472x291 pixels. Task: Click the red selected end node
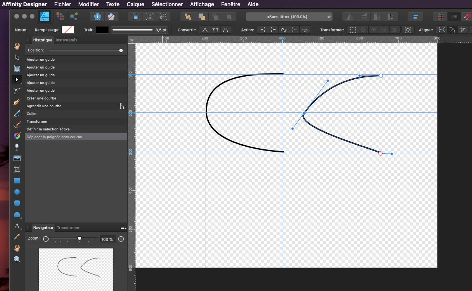(x=380, y=154)
